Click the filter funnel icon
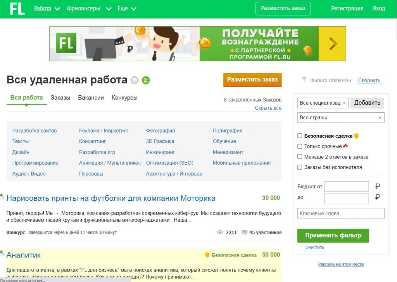Image resolution: width=397 pixels, height=282 pixels. tap(304, 80)
